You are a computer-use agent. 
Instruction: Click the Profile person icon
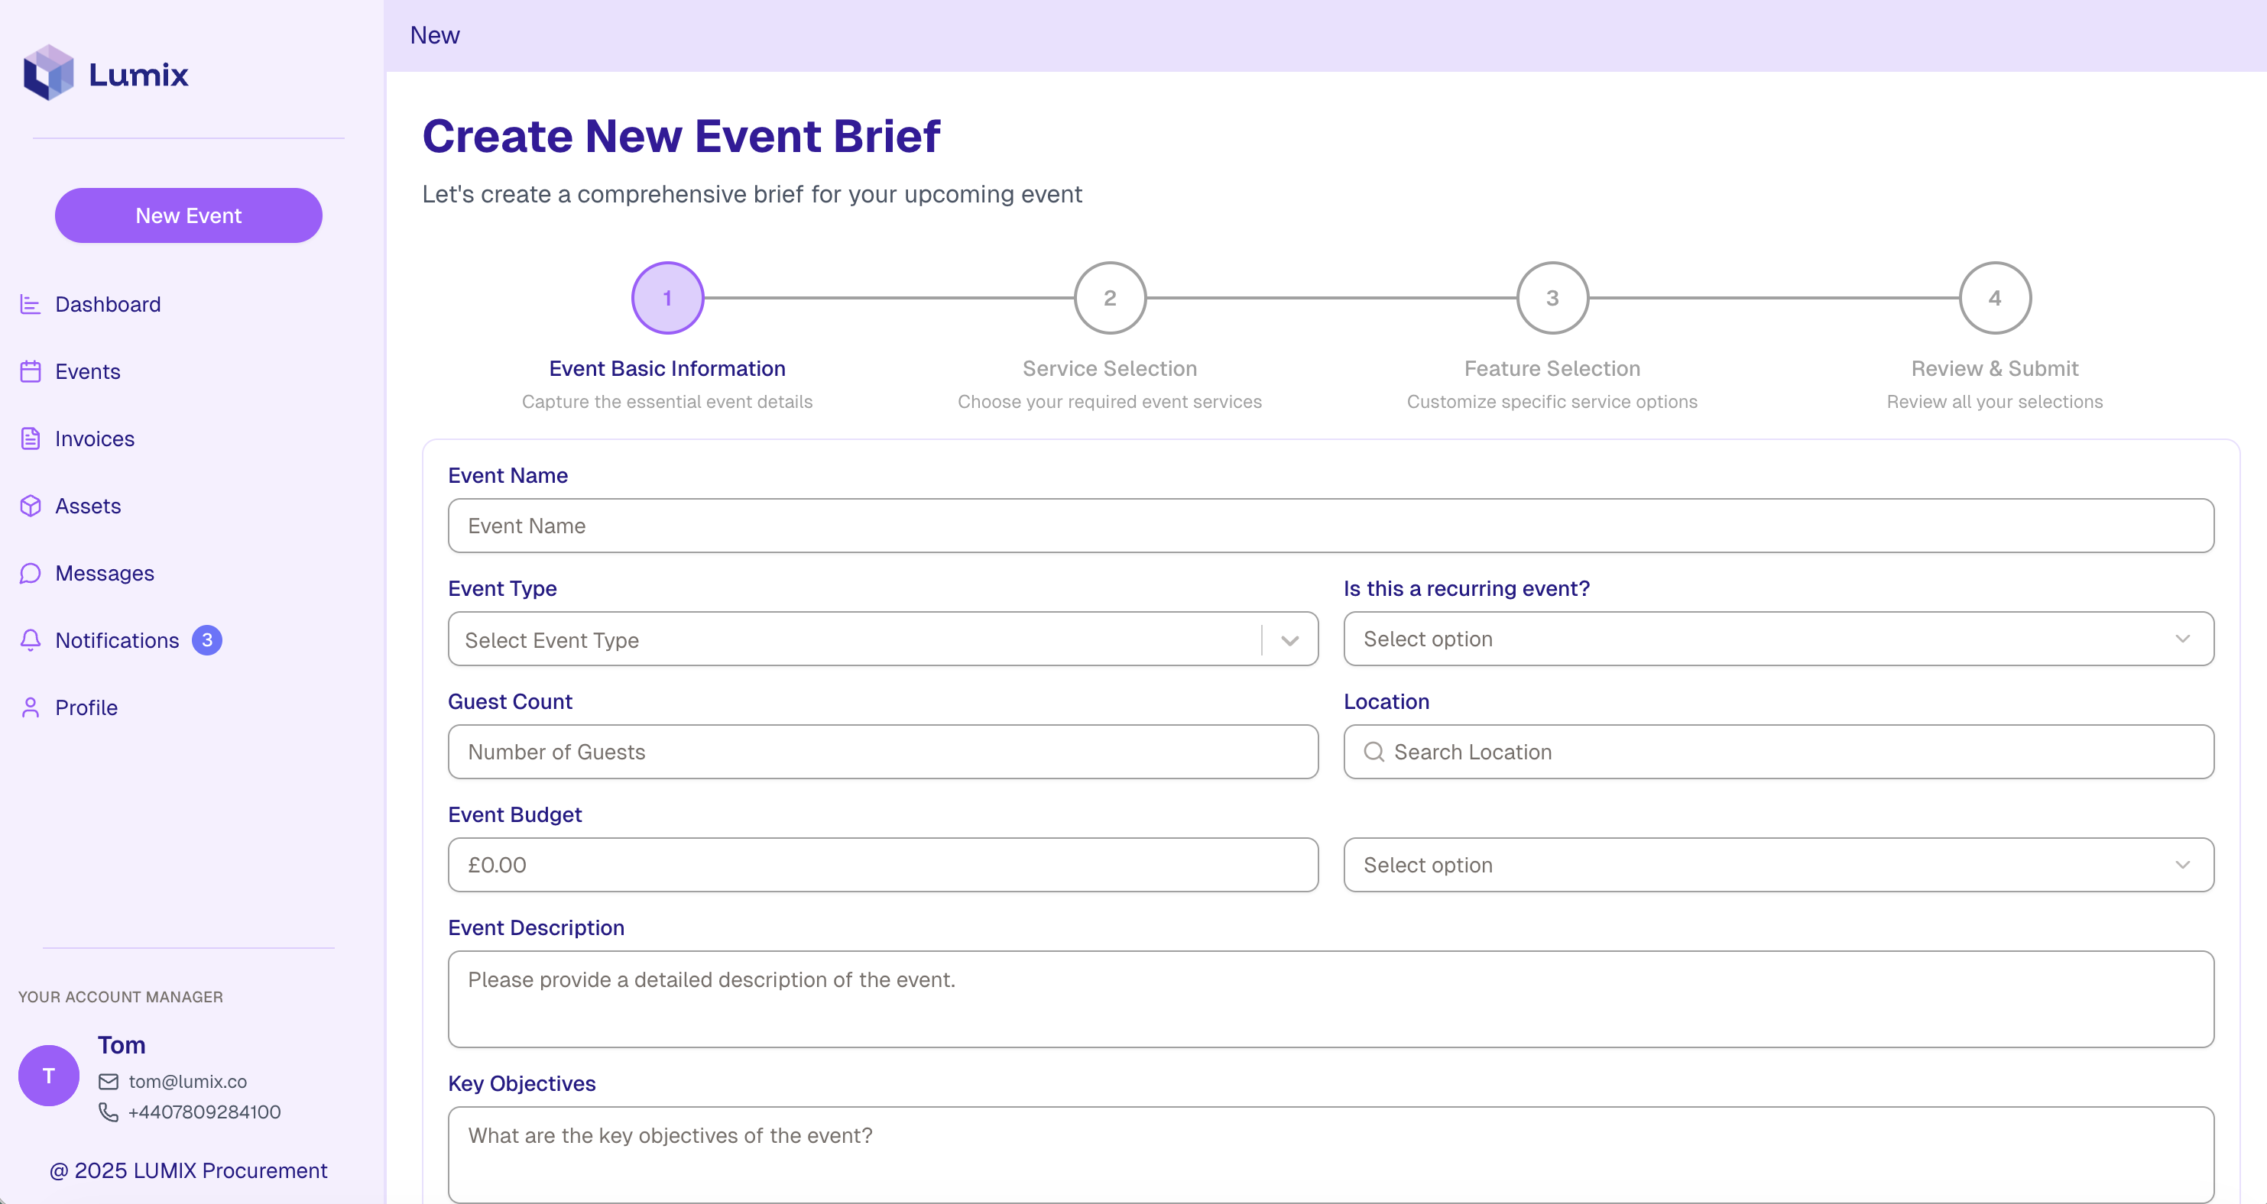[x=31, y=708]
